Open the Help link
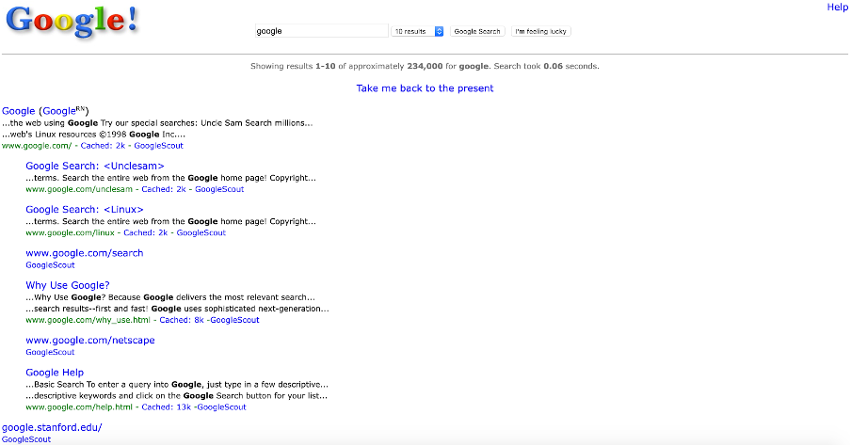The width and height of the screenshot is (851, 446). (x=838, y=7)
